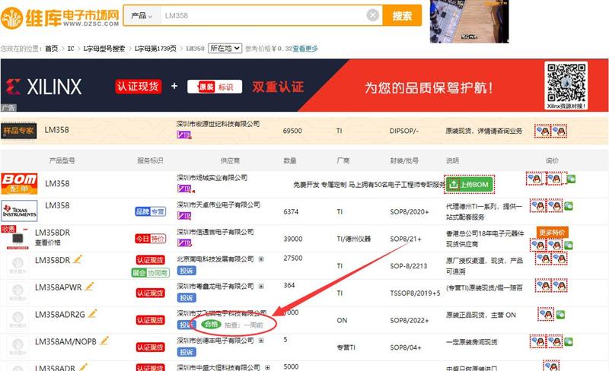Click the orange 更多特价 button

pos(553,233)
